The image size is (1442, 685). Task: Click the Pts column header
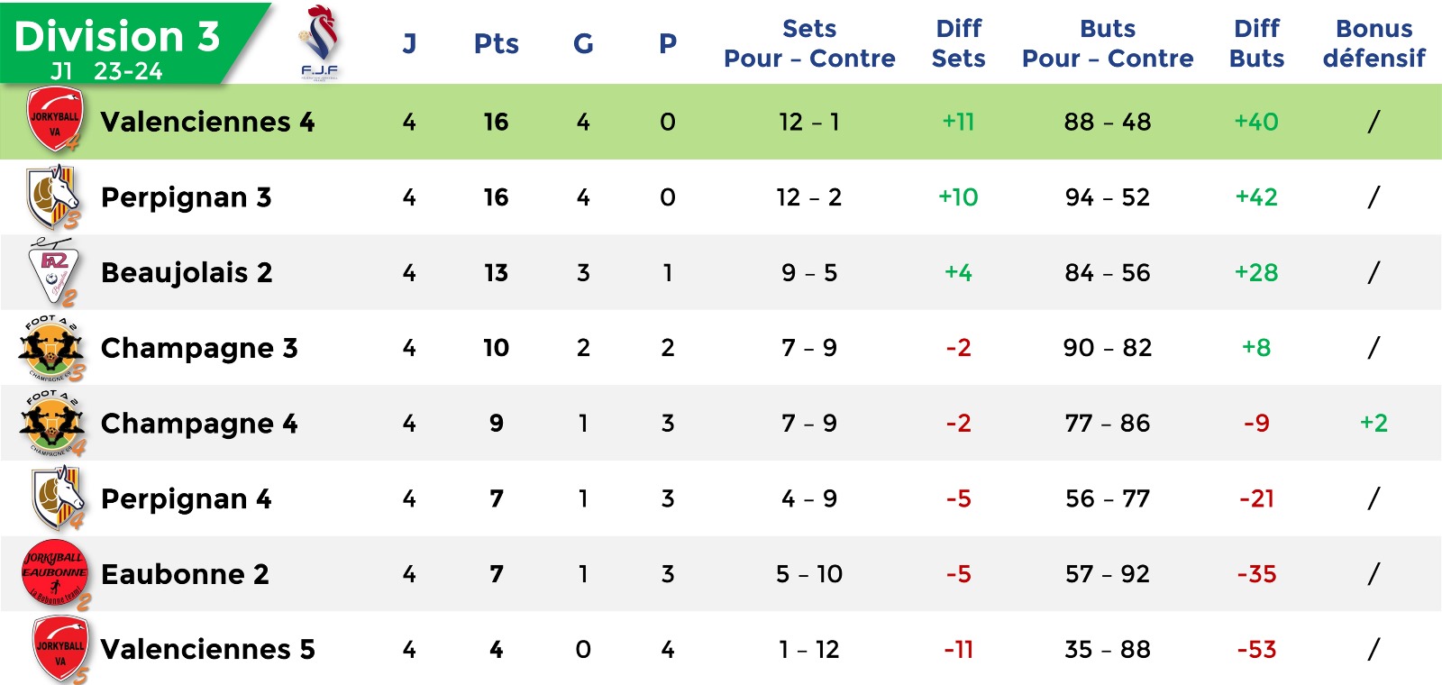496,43
